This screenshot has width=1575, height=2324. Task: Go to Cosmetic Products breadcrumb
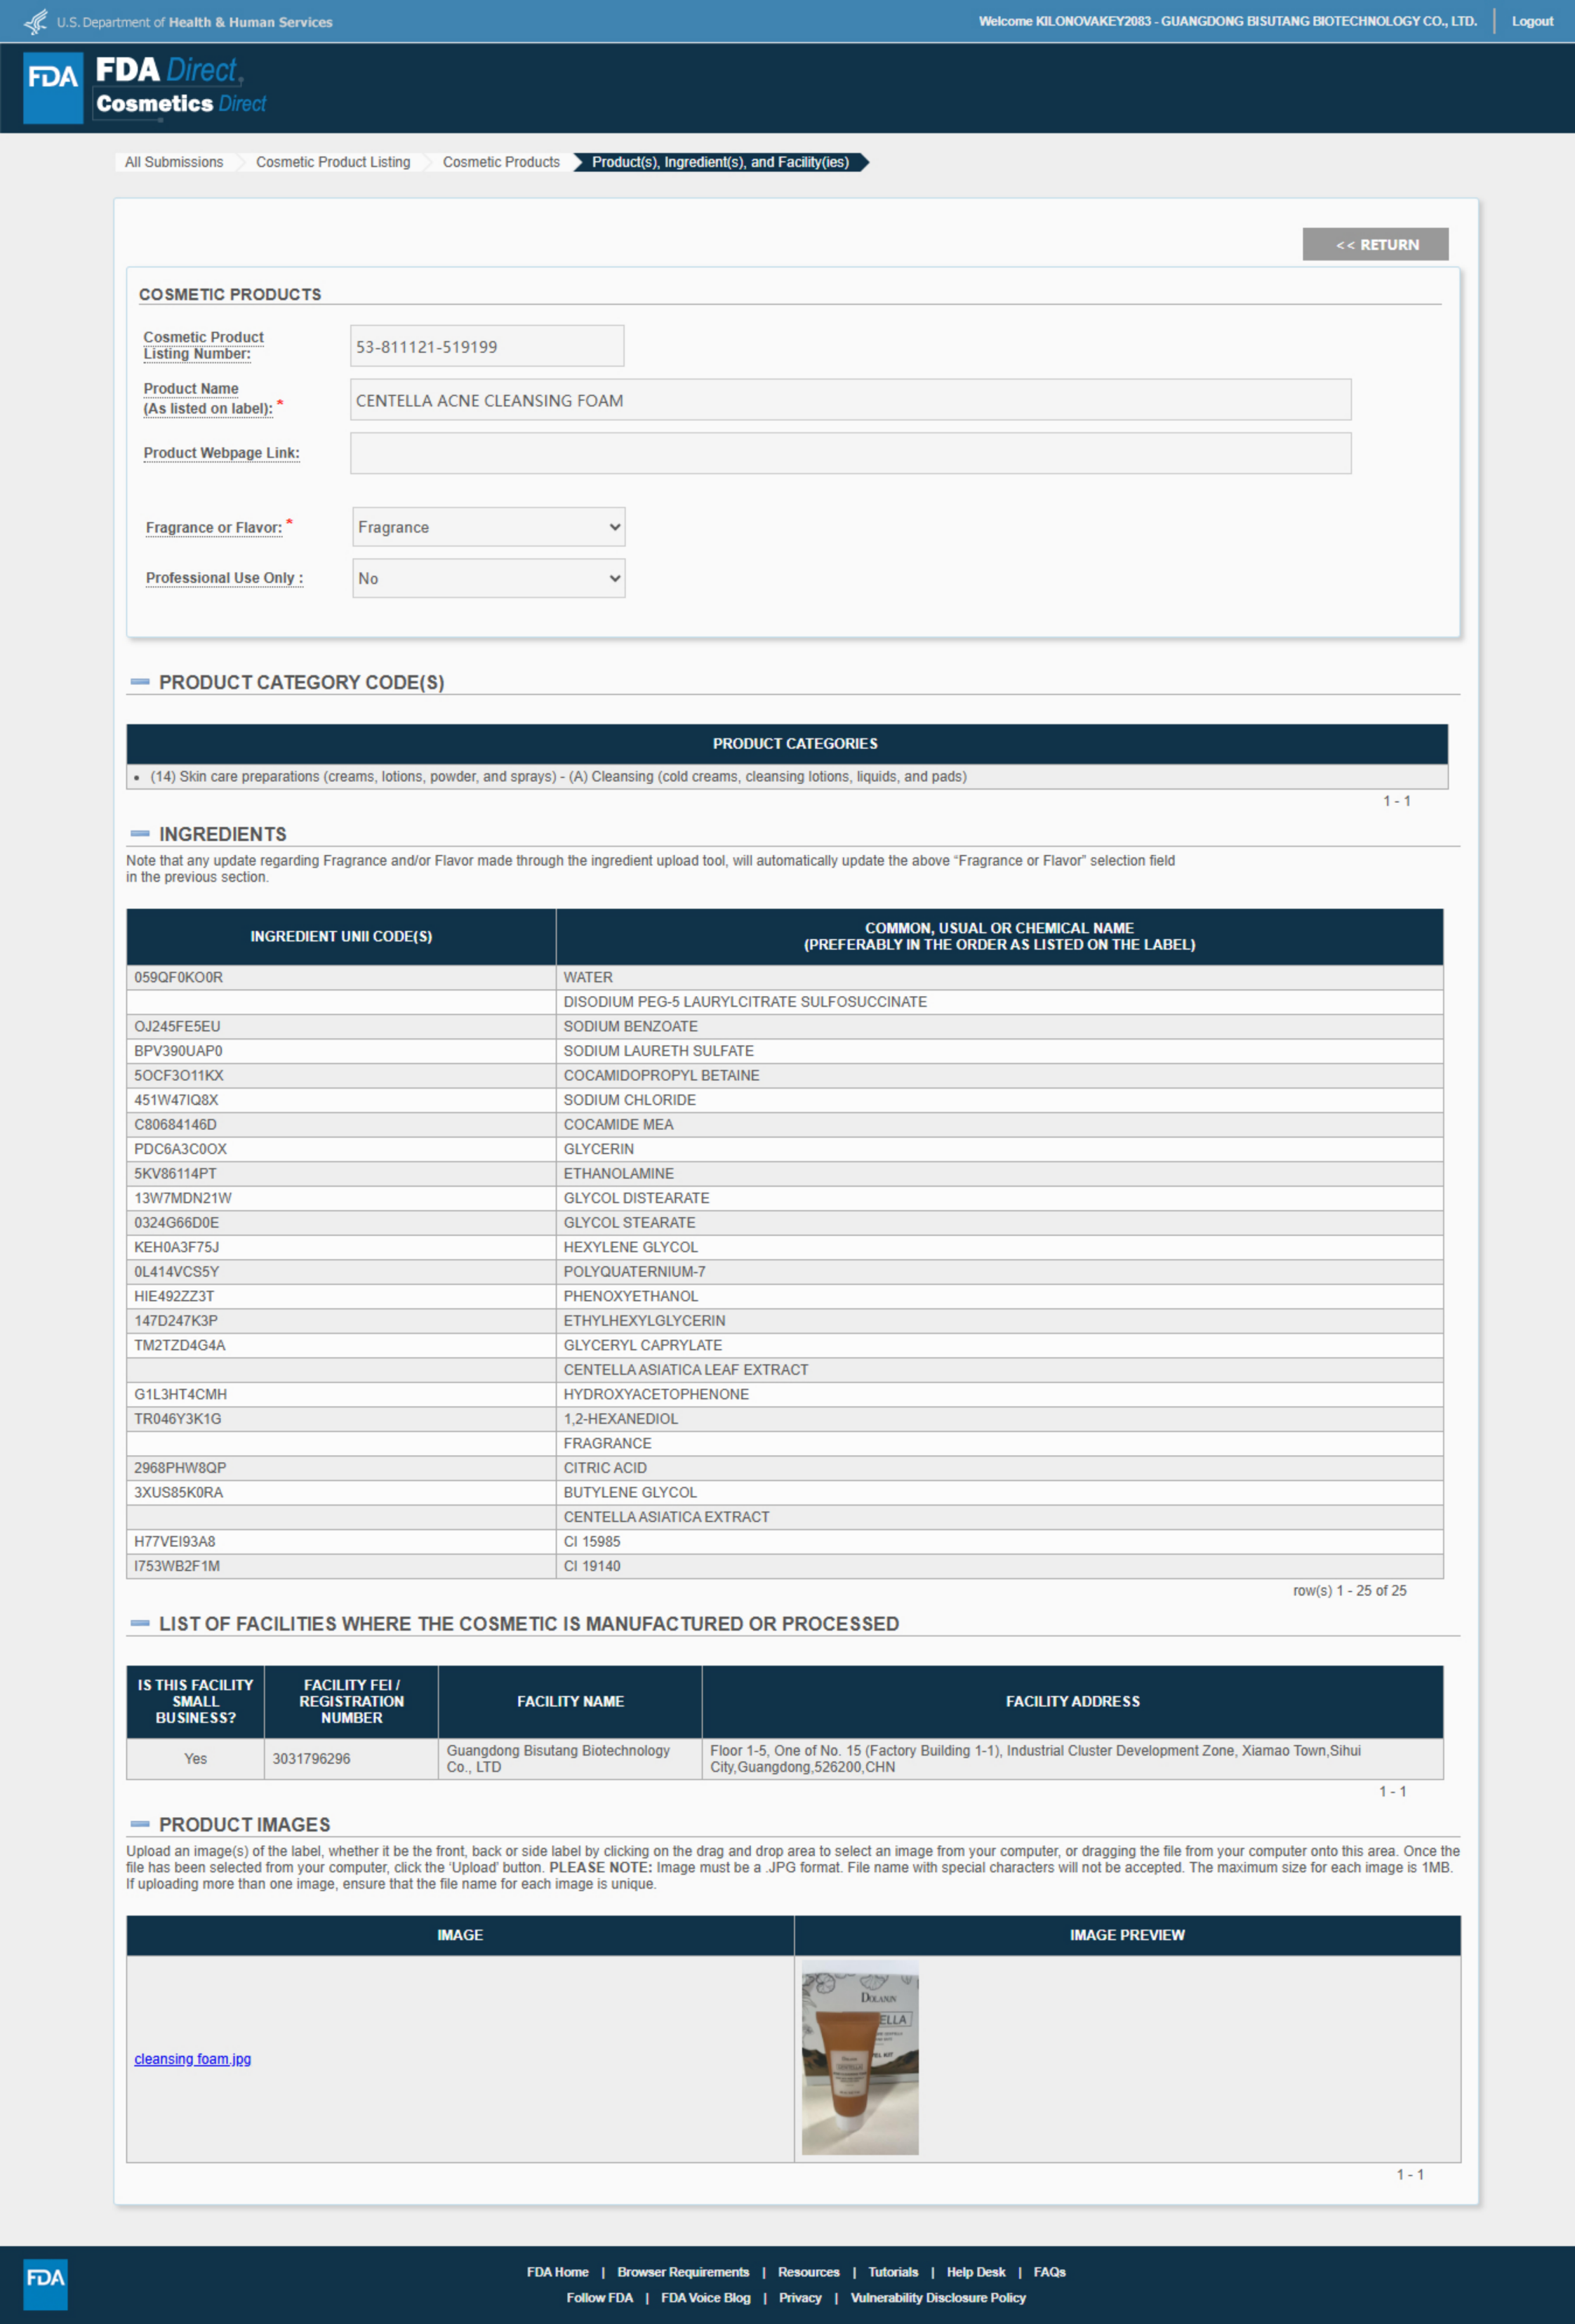pyautogui.click(x=501, y=162)
